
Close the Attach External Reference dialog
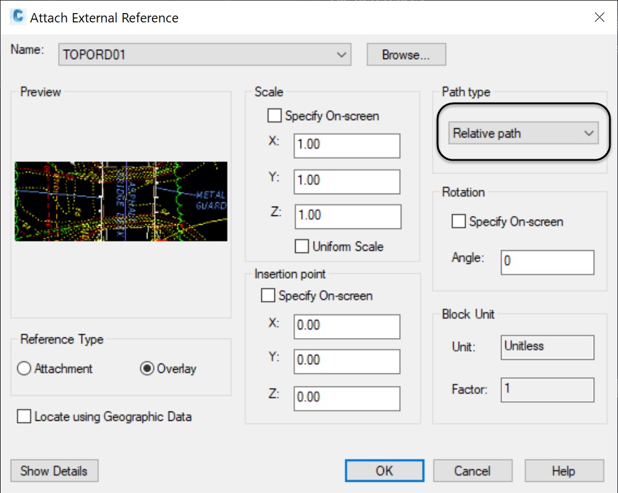(x=599, y=17)
